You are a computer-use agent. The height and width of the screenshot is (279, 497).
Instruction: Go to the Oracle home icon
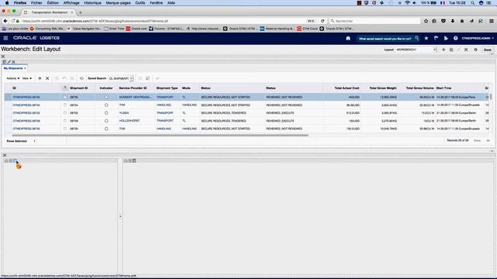pyautogui.click(x=348, y=38)
